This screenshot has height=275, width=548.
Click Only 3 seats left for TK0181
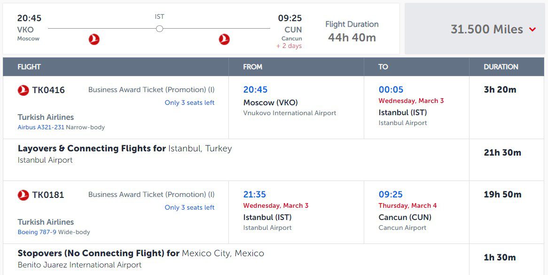190,208
